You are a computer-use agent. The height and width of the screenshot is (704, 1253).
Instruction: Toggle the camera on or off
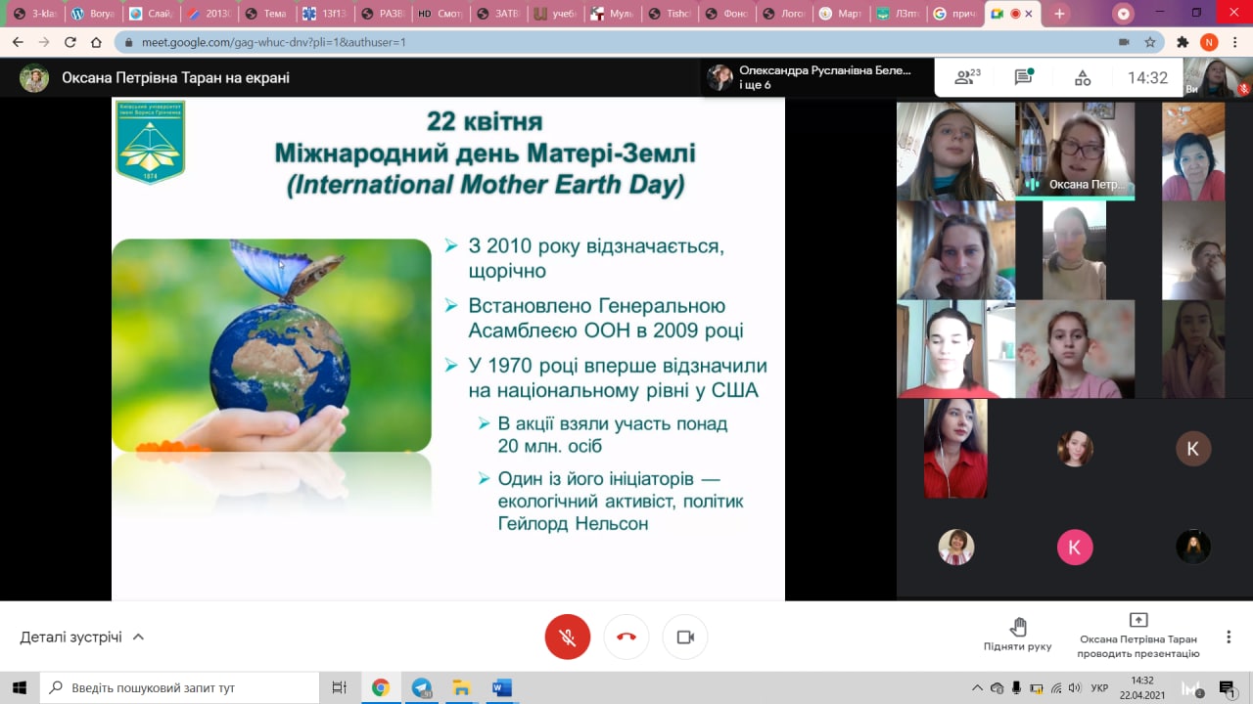(x=685, y=638)
